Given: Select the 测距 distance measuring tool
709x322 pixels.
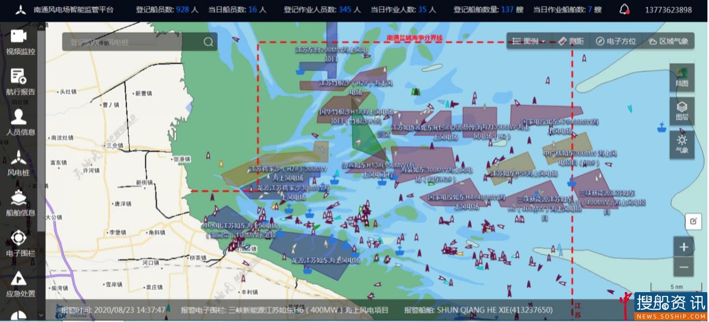Looking at the screenshot, I should pyautogui.click(x=571, y=41).
